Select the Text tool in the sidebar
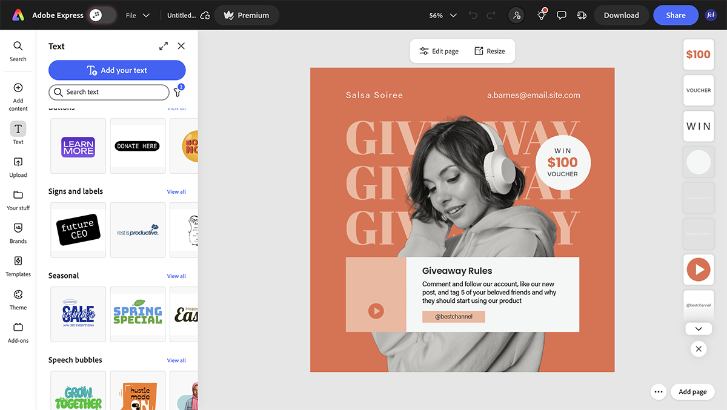 pos(18,132)
